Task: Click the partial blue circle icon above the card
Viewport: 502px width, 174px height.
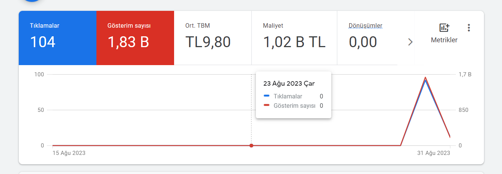Action: point(32,1)
